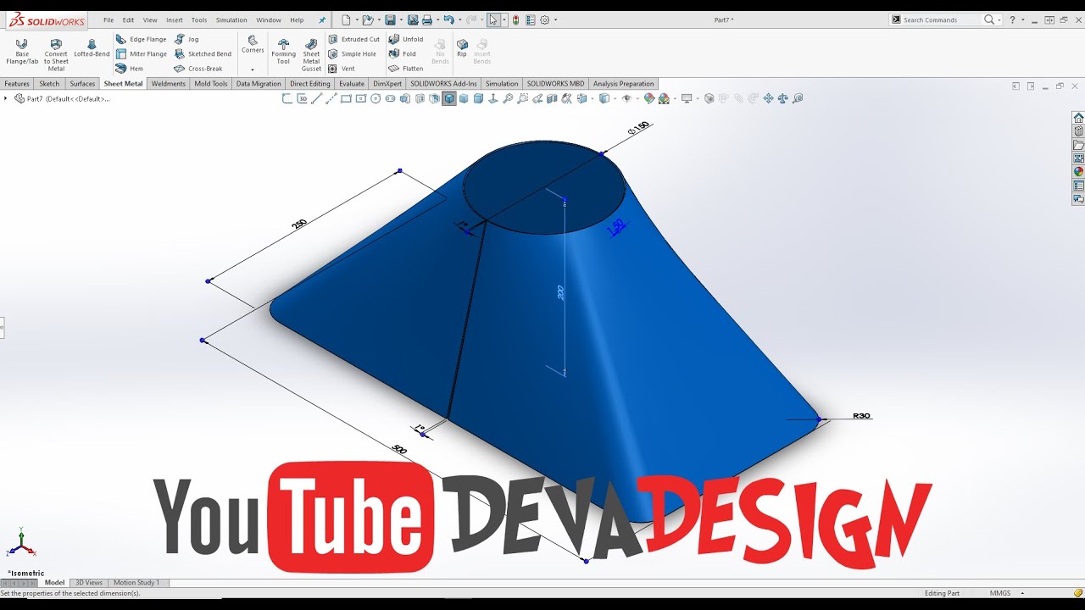Click the 250 dimension label
This screenshot has width=1085, height=610.
coord(299,225)
